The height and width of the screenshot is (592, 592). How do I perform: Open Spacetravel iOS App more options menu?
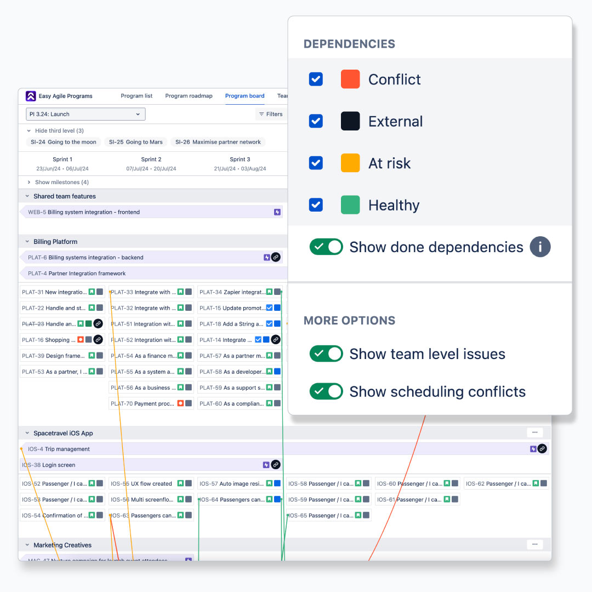(x=535, y=432)
